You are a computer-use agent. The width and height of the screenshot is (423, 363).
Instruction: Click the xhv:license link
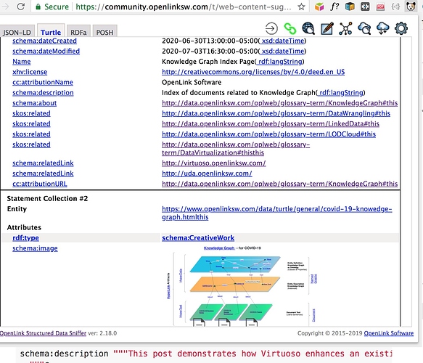coord(30,72)
